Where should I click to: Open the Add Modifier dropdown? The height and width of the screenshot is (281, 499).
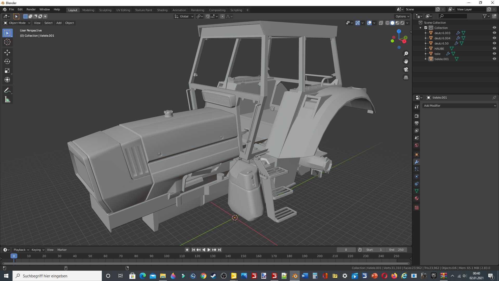tap(459, 106)
